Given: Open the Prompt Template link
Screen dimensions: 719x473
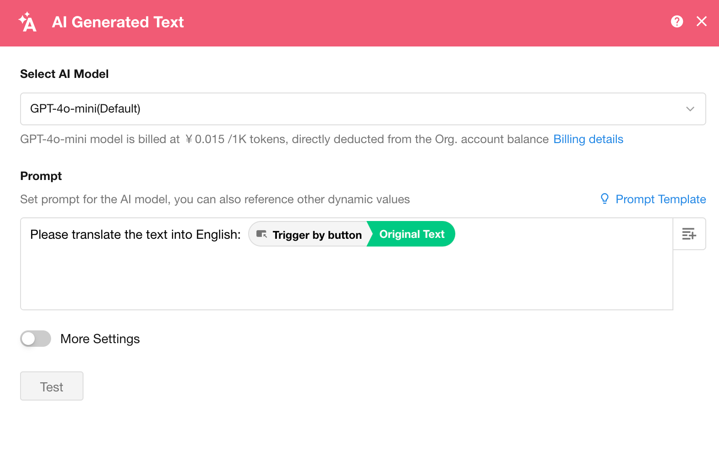Looking at the screenshot, I should click(661, 199).
